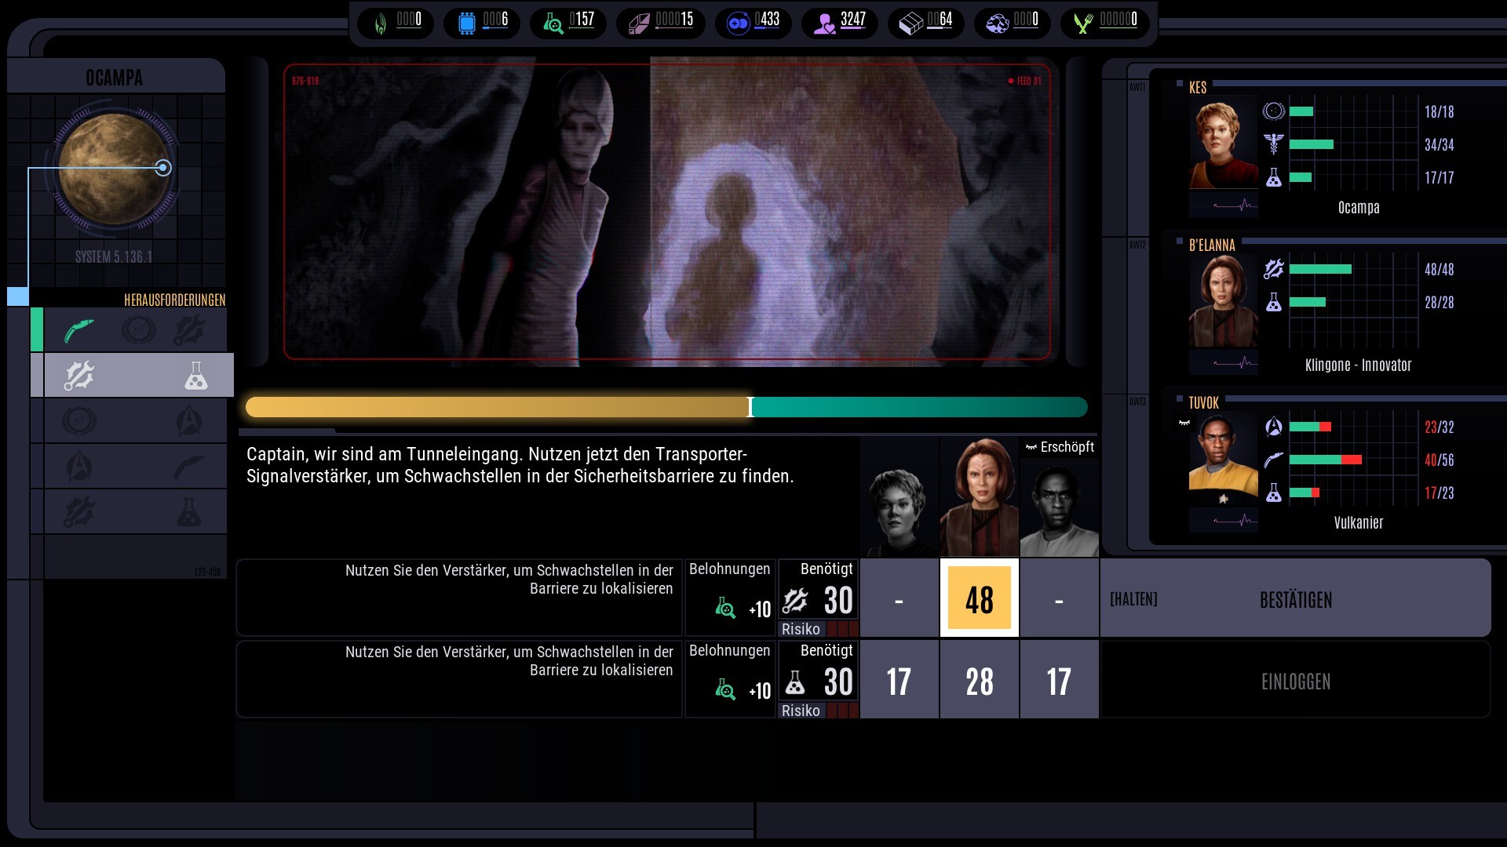Select the fourth challenge row with combat icon
Screen dimensions: 1507x847
pos(130,467)
